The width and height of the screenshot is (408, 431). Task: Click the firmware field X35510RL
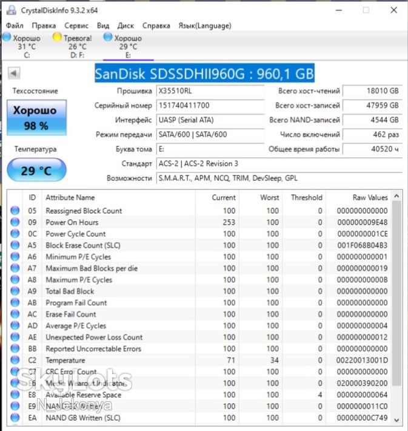tap(210, 91)
